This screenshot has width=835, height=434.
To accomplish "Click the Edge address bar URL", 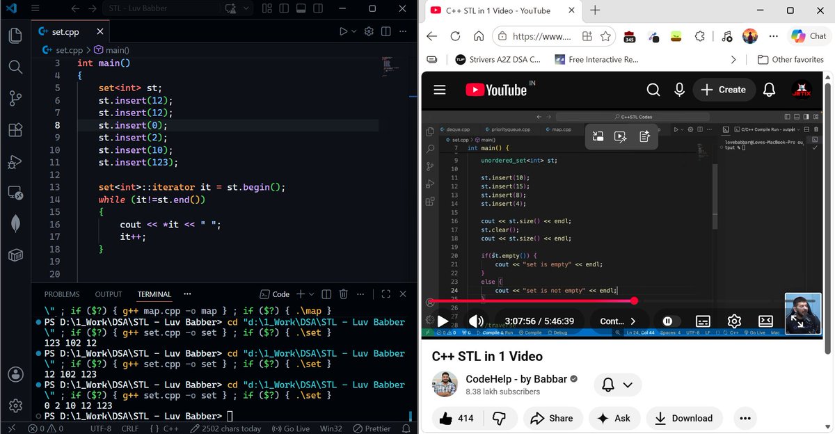I will (x=541, y=36).
